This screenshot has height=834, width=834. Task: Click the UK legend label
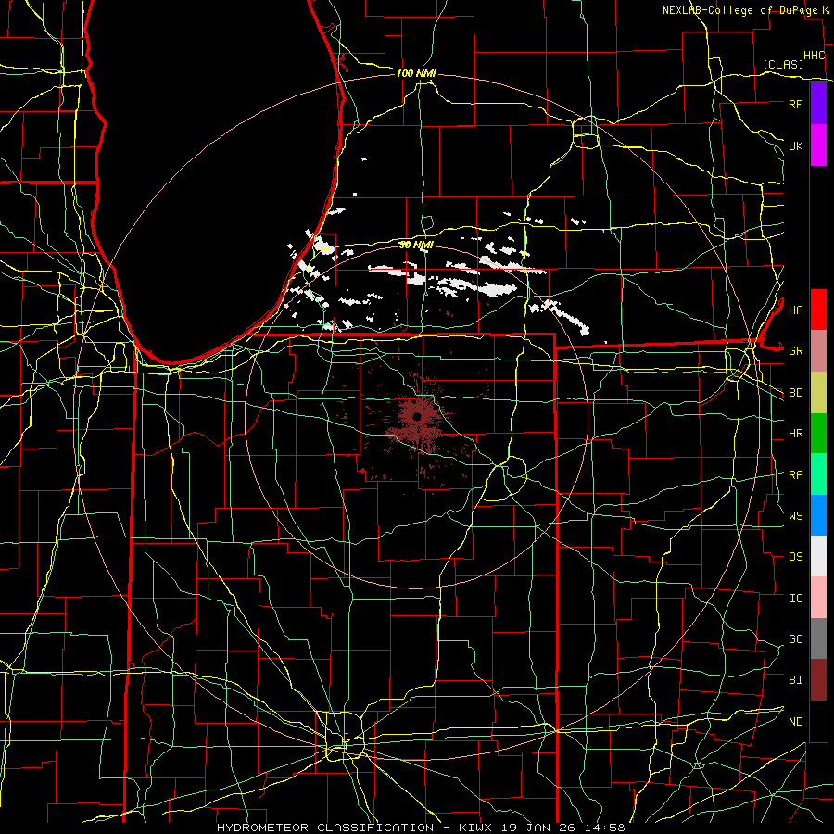[795, 145]
